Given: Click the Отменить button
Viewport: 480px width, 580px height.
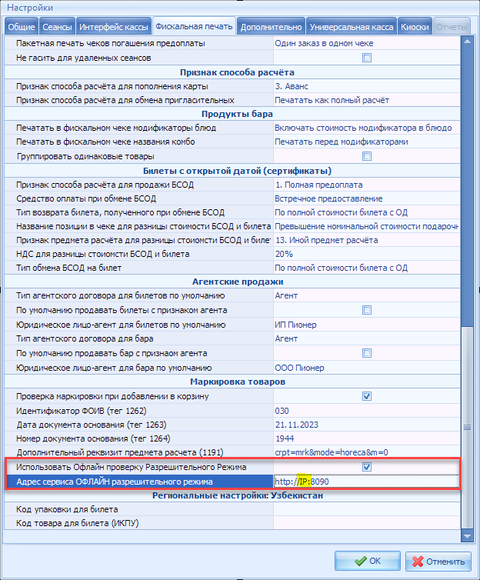Looking at the screenshot, I should click(438, 562).
